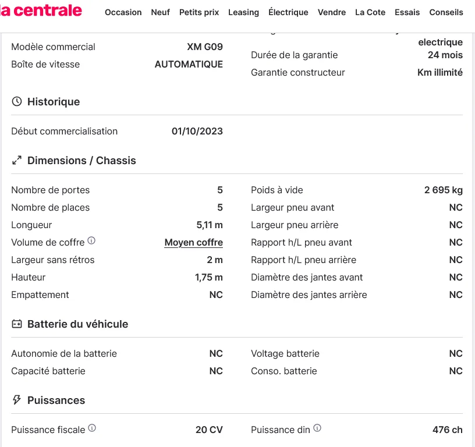Select the Modèle commercial label

pyautogui.click(x=54, y=47)
